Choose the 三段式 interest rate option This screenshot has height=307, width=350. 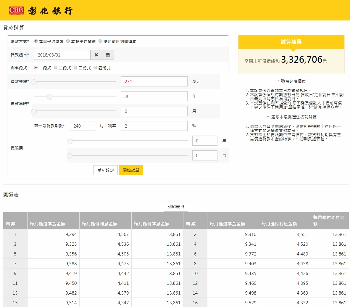[75, 67]
